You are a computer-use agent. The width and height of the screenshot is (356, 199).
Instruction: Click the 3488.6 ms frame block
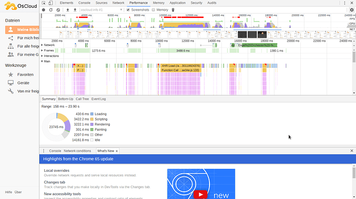(183, 51)
